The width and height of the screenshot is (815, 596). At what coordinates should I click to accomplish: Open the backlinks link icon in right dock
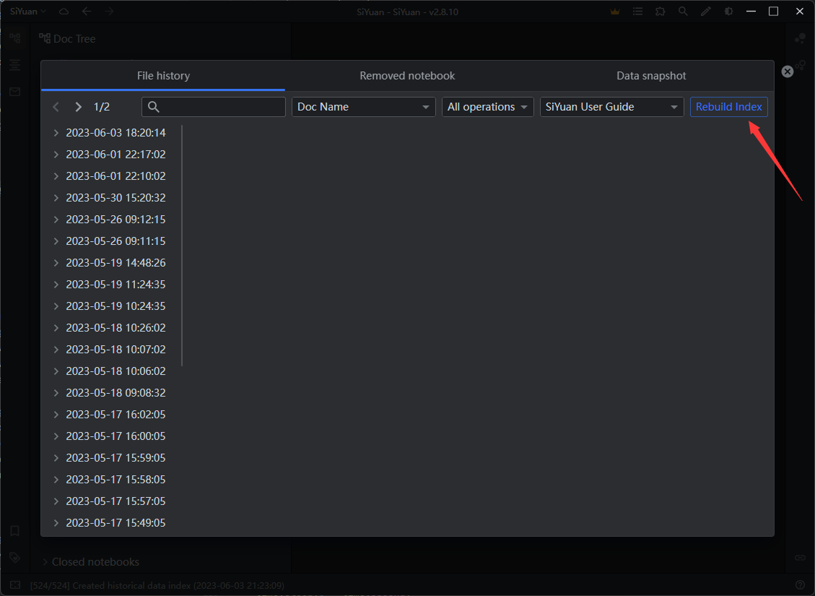click(800, 558)
